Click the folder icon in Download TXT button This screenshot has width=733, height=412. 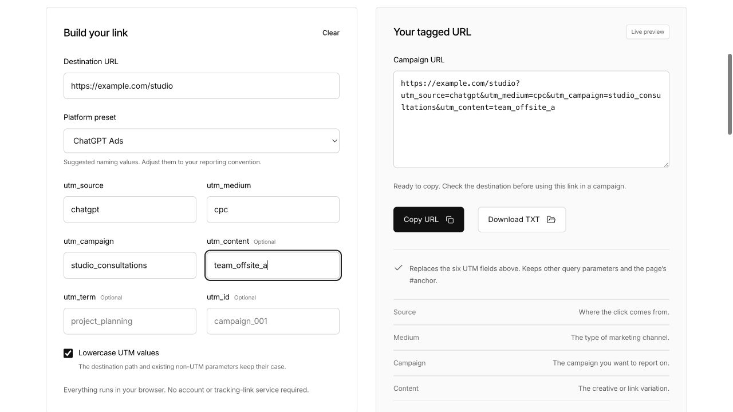click(551, 220)
